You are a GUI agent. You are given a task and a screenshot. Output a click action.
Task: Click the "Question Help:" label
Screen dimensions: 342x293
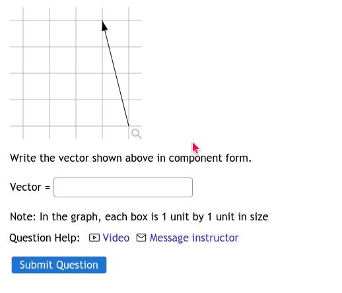coord(45,238)
